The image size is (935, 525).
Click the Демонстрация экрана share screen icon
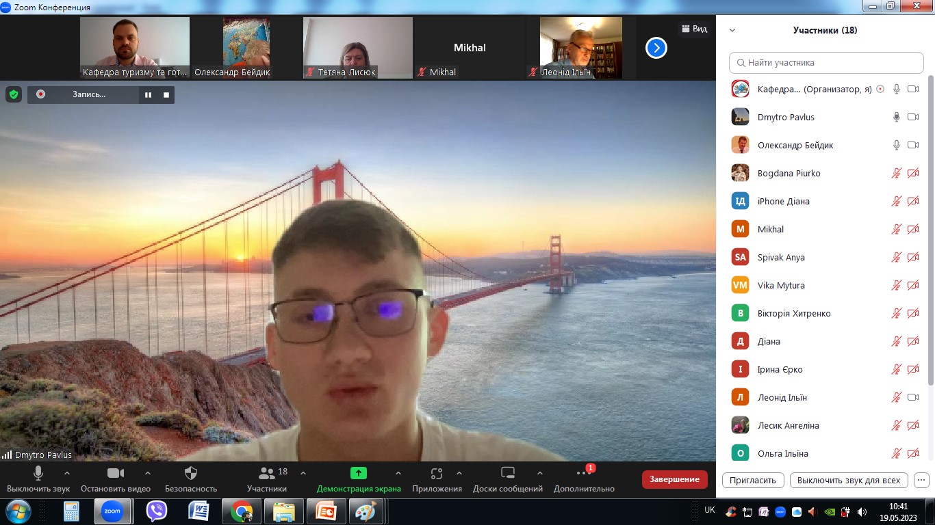coord(358,473)
